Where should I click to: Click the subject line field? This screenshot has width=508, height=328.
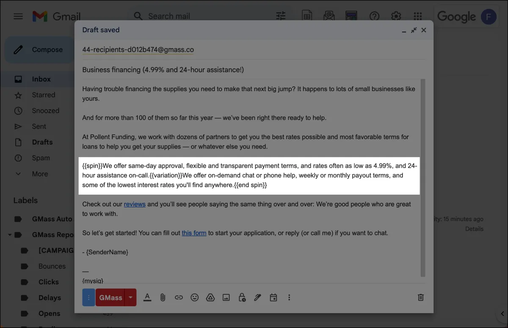click(x=254, y=70)
